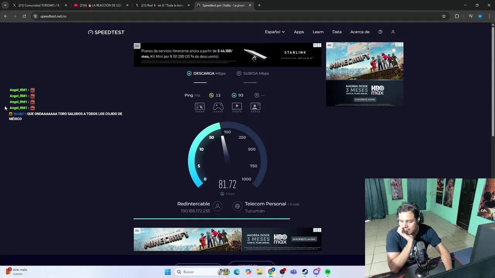
Task: Open the Chrome extensions puzzle icon
Action: pyautogui.click(x=457, y=16)
